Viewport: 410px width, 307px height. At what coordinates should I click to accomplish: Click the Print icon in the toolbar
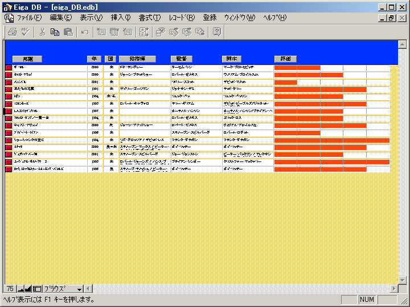(x=11, y=32)
